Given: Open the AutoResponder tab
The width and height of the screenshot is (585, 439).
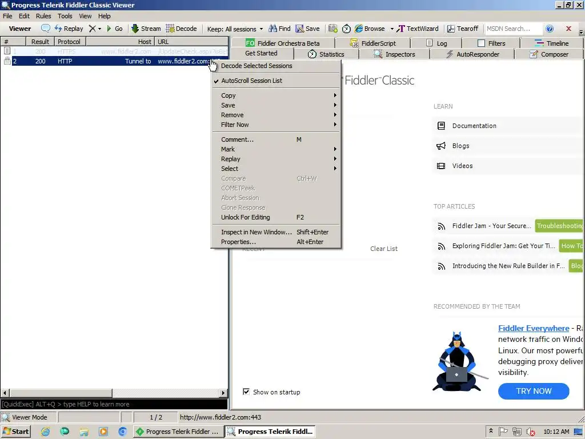Looking at the screenshot, I should pyautogui.click(x=472, y=54).
